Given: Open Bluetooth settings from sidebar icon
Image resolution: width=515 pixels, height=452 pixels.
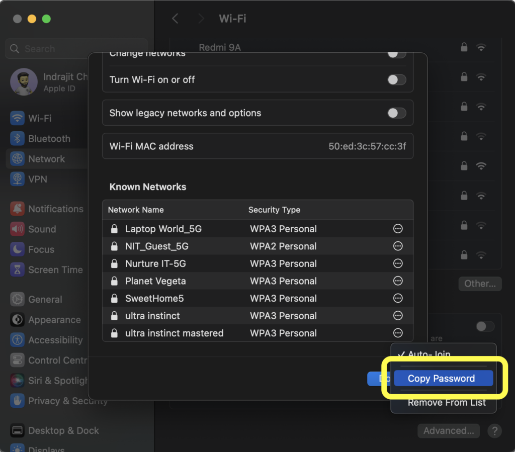Looking at the screenshot, I should point(18,139).
